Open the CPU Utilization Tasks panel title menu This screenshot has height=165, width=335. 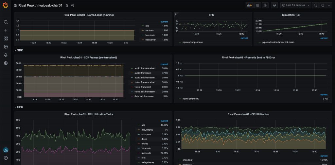pos(89,114)
